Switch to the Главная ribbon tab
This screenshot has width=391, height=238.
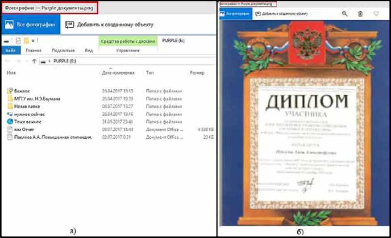(33, 50)
